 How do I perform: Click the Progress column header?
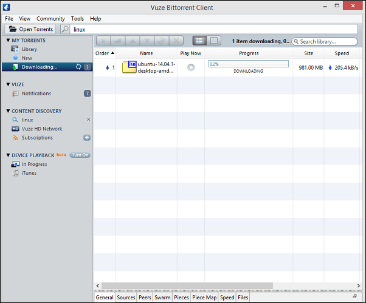[249, 53]
